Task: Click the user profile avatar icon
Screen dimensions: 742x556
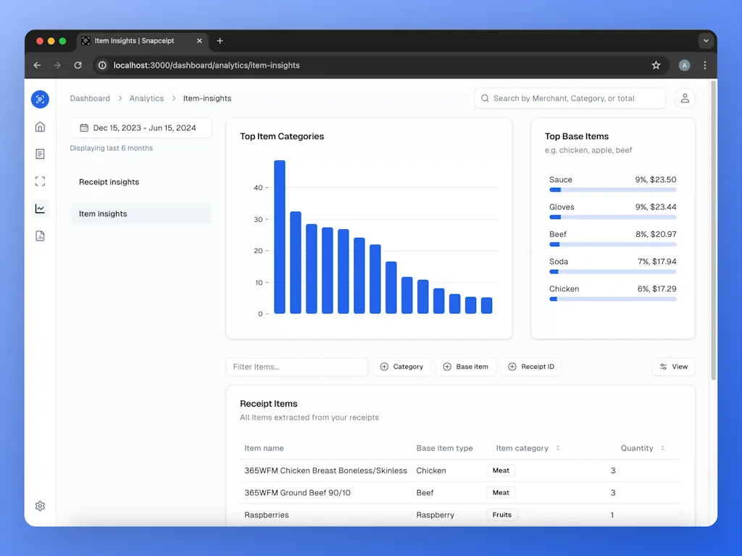Action: [685, 99]
